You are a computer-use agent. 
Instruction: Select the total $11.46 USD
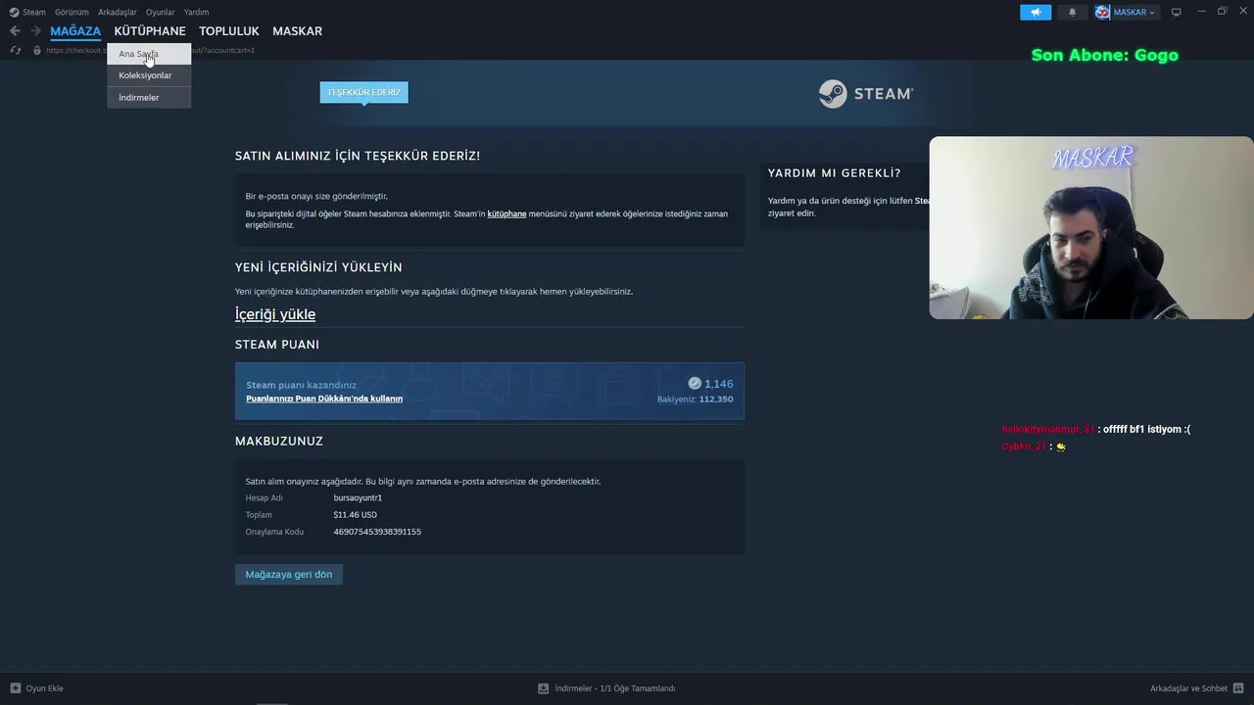(355, 515)
